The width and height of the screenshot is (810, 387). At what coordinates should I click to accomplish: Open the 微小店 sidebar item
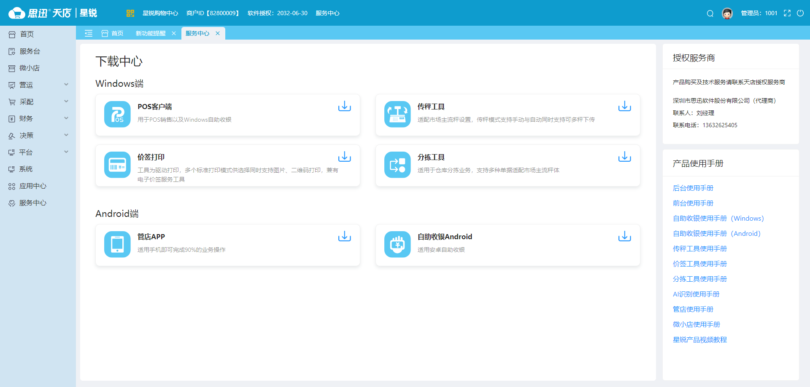[30, 68]
